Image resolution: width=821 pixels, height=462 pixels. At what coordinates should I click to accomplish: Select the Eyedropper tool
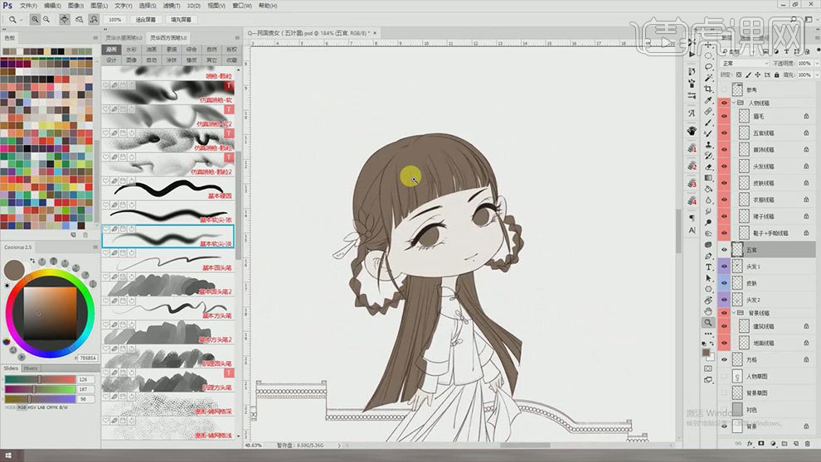click(x=708, y=100)
